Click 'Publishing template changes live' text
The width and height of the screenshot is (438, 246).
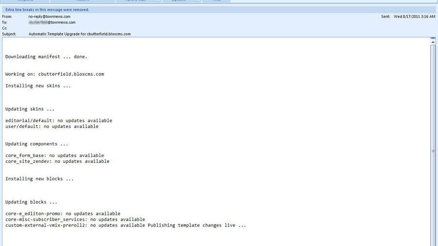[197, 226]
